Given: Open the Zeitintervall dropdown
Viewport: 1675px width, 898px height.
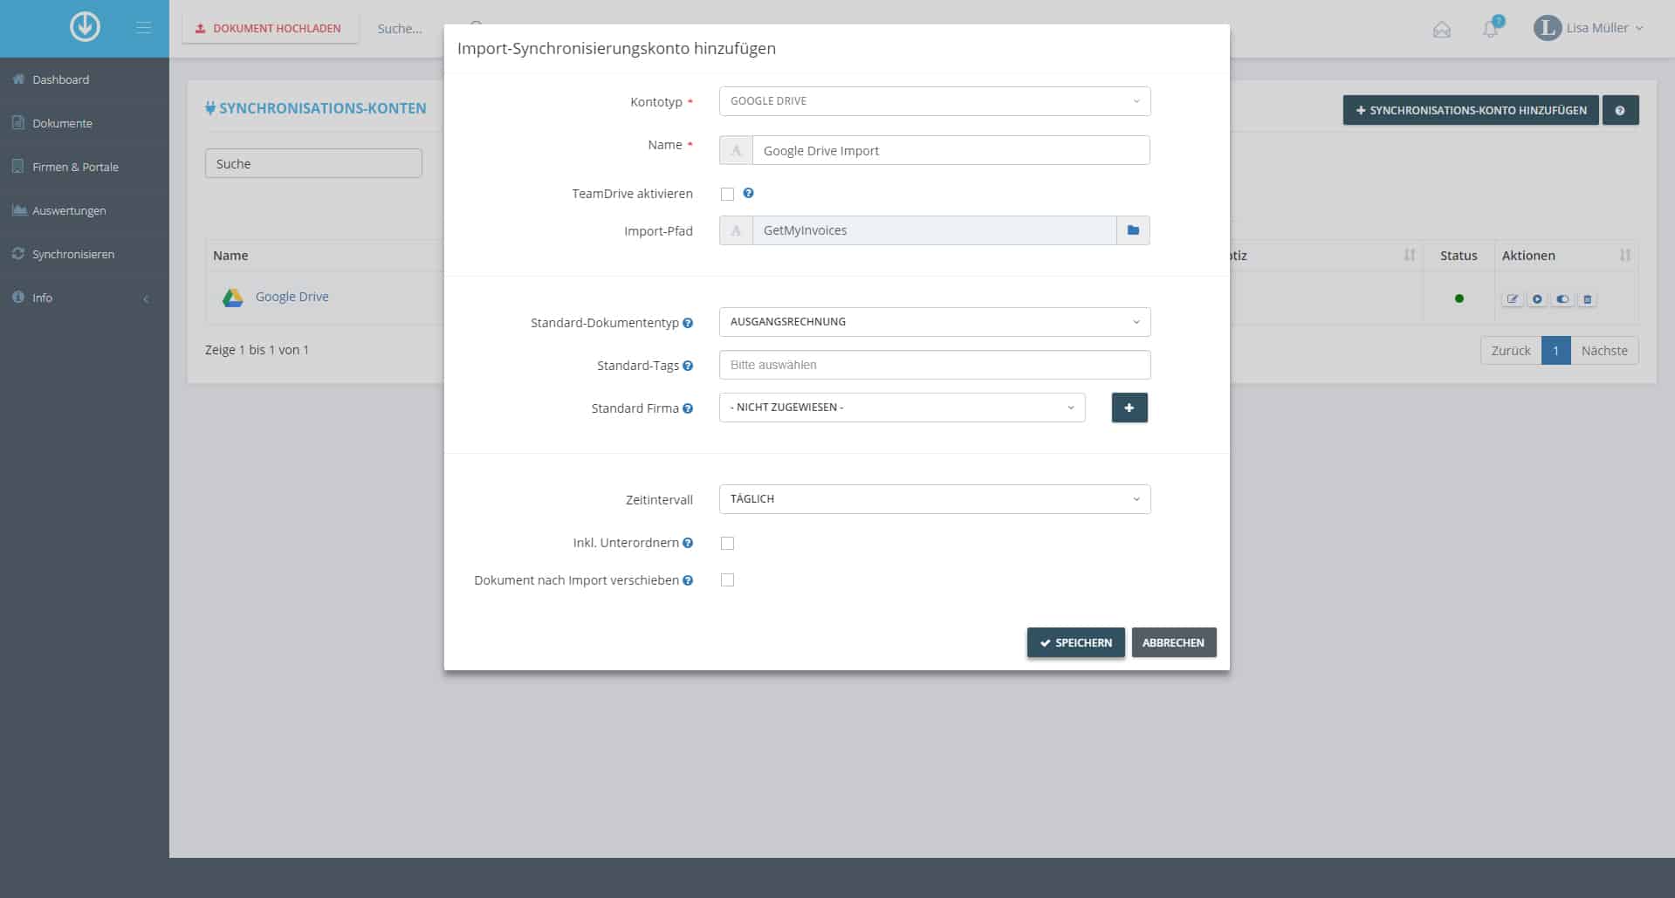Looking at the screenshot, I should click(x=935, y=499).
